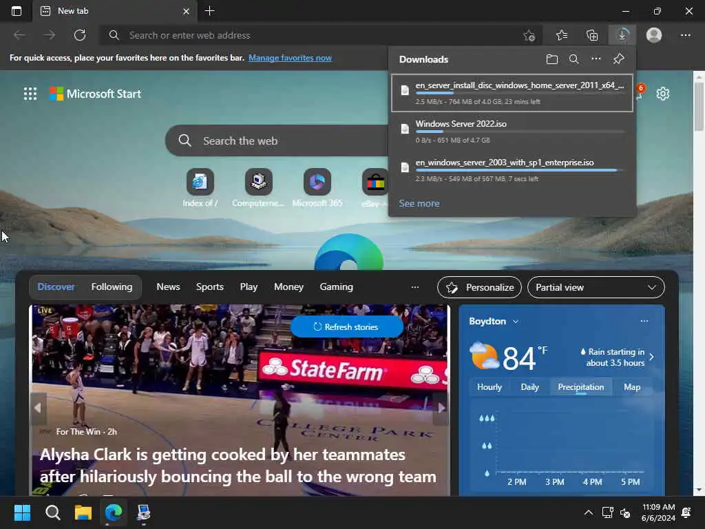This screenshot has width=705, height=529.
Task: Open the profile avatar icon
Action: tap(654, 35)
